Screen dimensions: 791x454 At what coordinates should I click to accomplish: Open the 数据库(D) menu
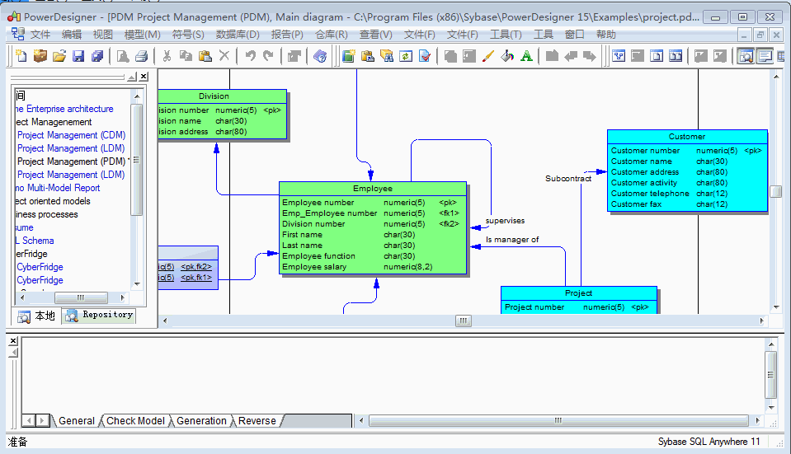(238, 35)
